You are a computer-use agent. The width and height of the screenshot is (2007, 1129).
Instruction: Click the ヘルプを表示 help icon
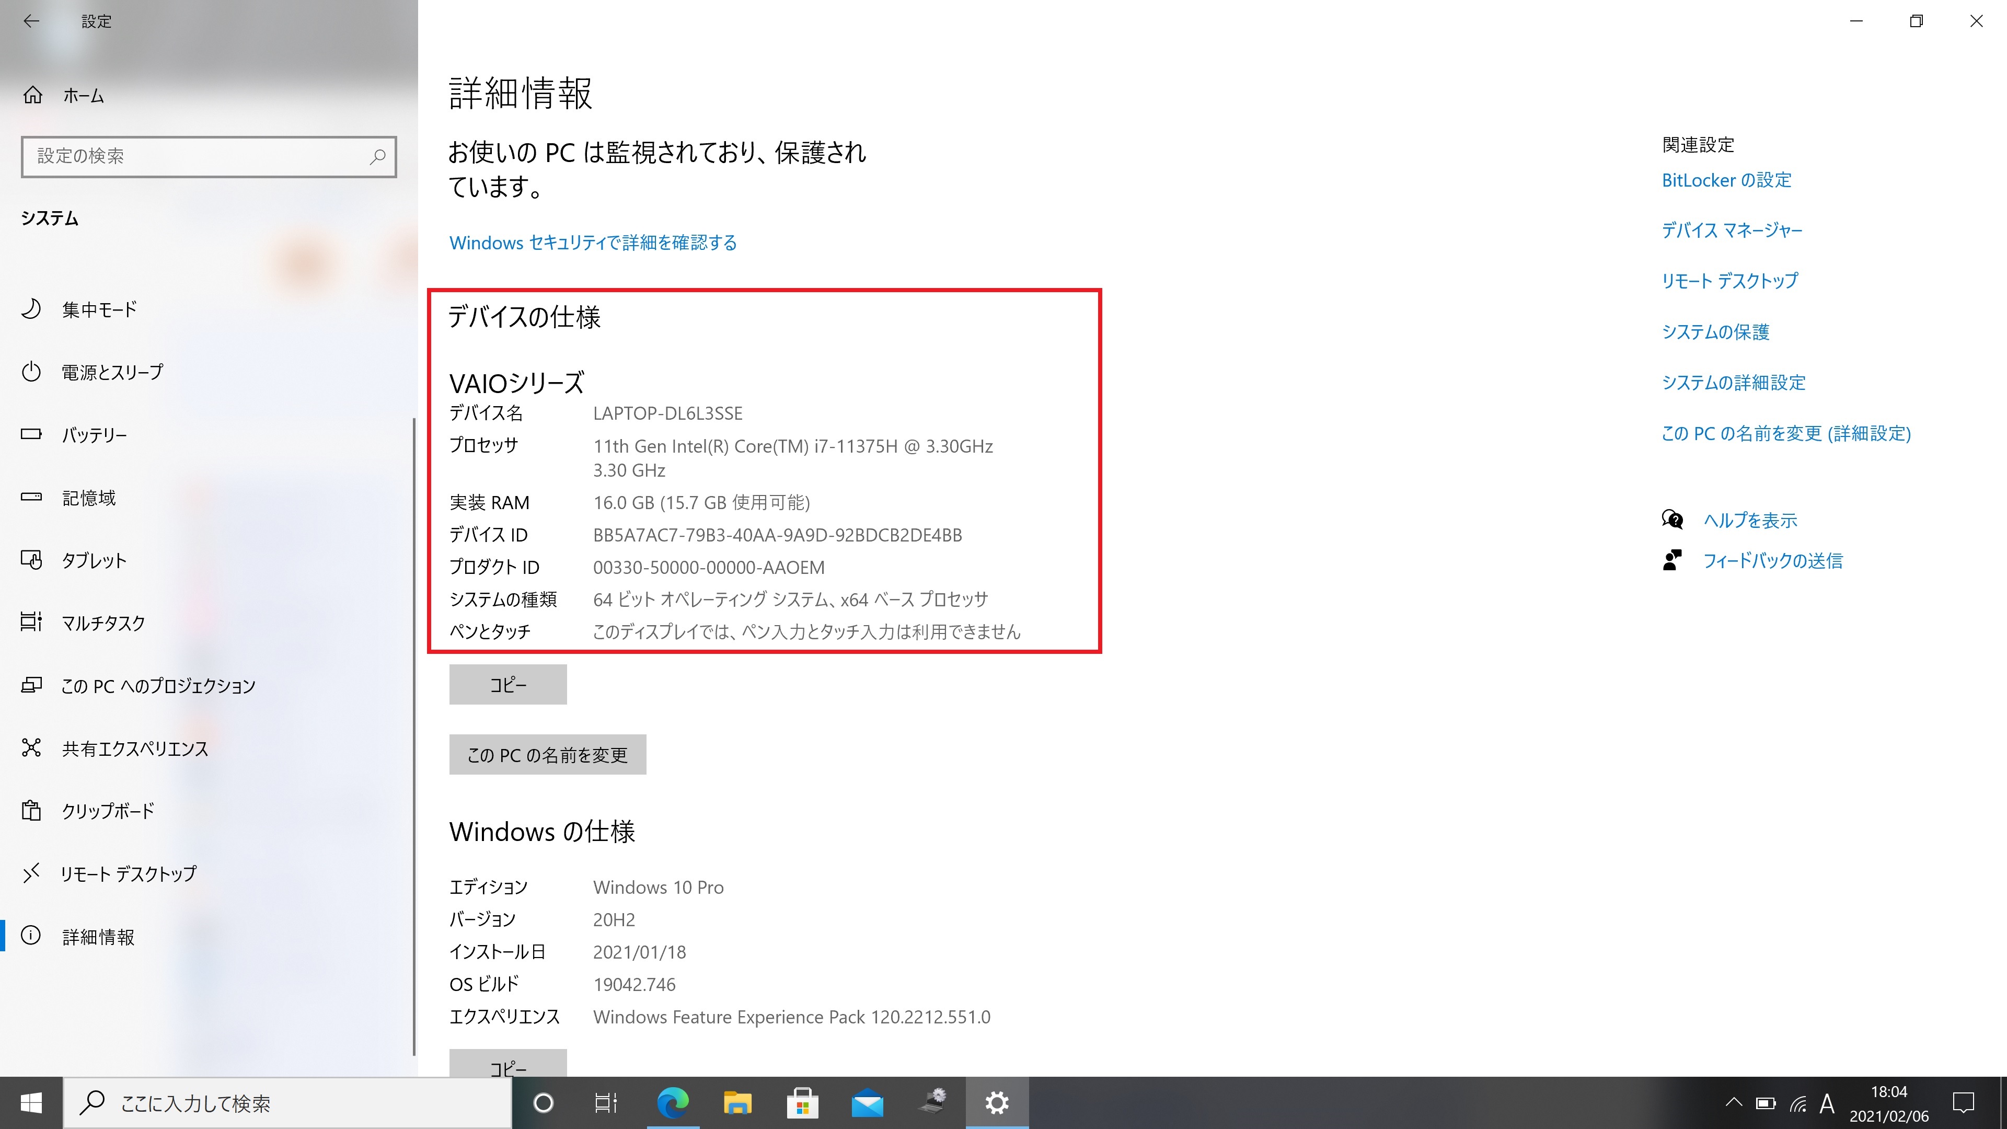tap(1672, 520)
